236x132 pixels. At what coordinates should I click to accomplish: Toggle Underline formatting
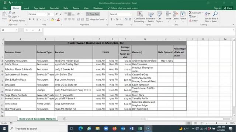tap(37, 19)
